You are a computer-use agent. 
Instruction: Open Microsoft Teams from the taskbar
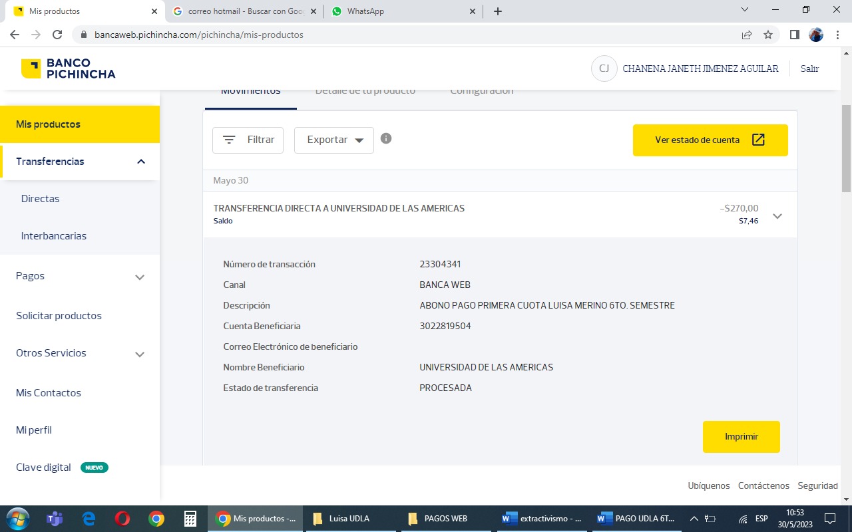pos(54,519)
